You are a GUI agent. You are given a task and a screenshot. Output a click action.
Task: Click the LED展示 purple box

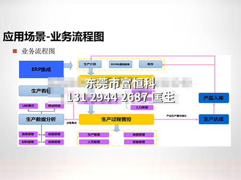28,106
